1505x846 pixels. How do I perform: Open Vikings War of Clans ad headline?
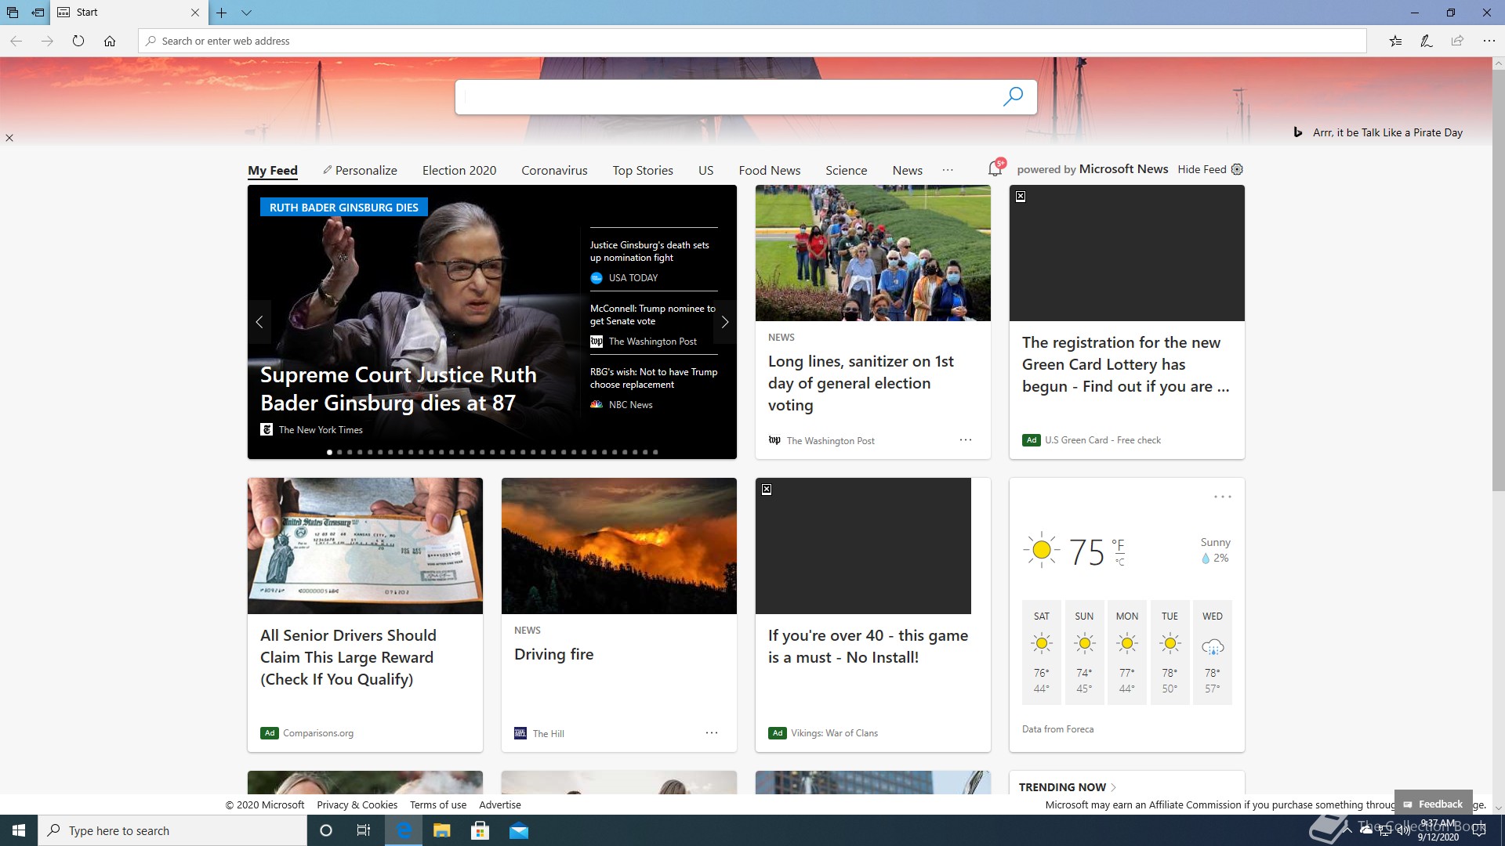click(868, 646)
